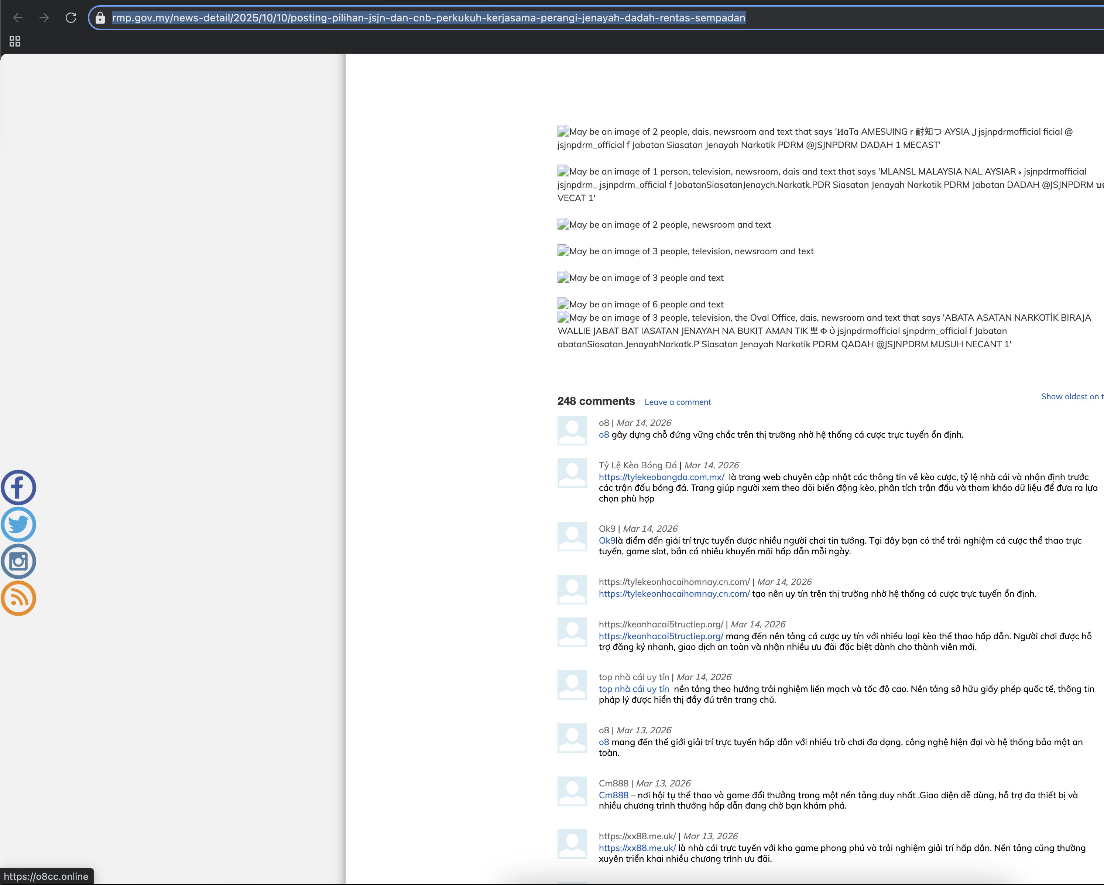The height and width of the screenshot is (885, 1104).
Task: Click the browser back arrow
Action: [x=18, y=18]
